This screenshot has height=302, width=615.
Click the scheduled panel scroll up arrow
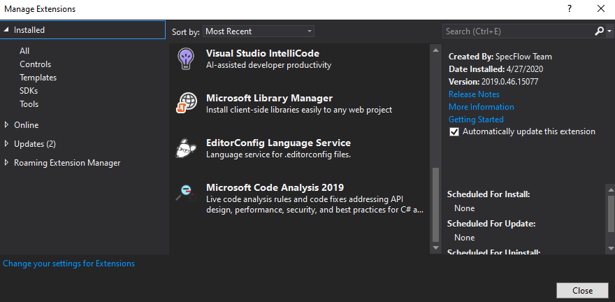pos(611,189)
